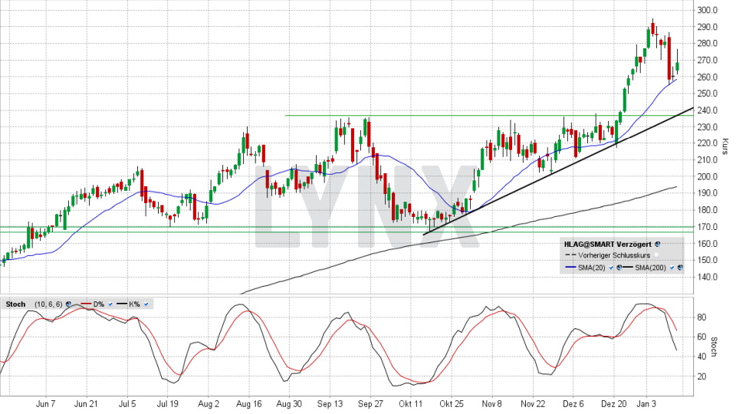Open settings icon next to HLAG@SMART Verzögert
The height and width of the screenshot is (414, 736).
click(x=657, y=244)
